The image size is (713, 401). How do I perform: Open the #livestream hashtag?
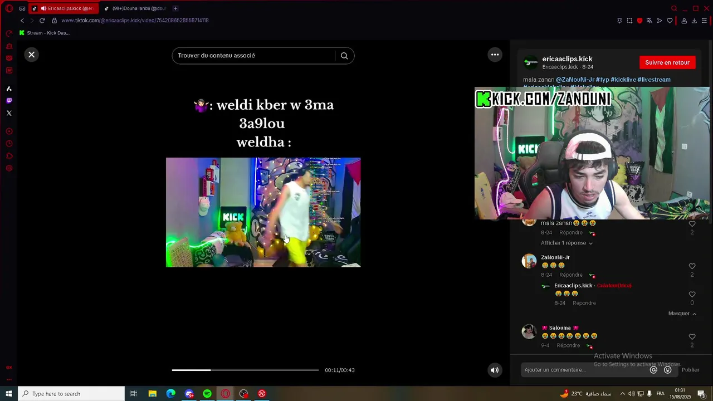click(x=654, y=80)
